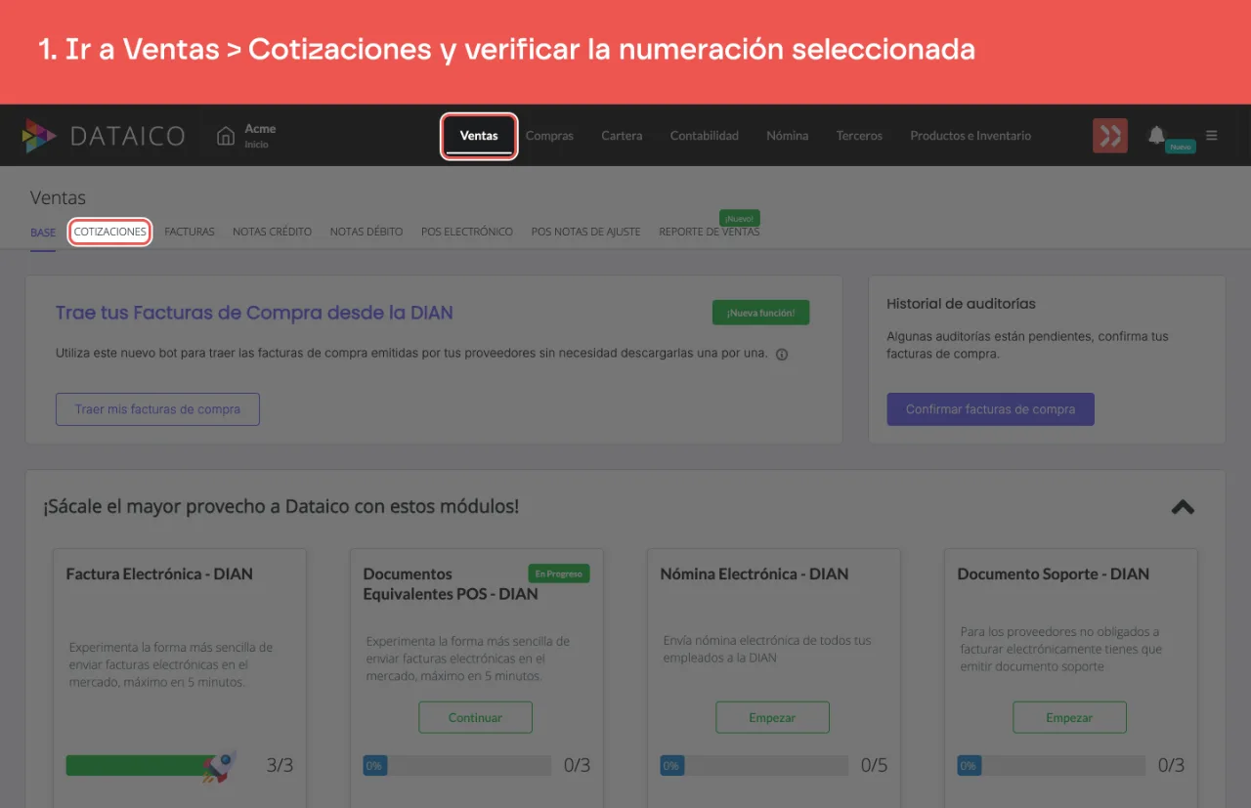Screen dimensions: 1251x808
Task: Open Ventas in top navigation
Action: point(479,136)
